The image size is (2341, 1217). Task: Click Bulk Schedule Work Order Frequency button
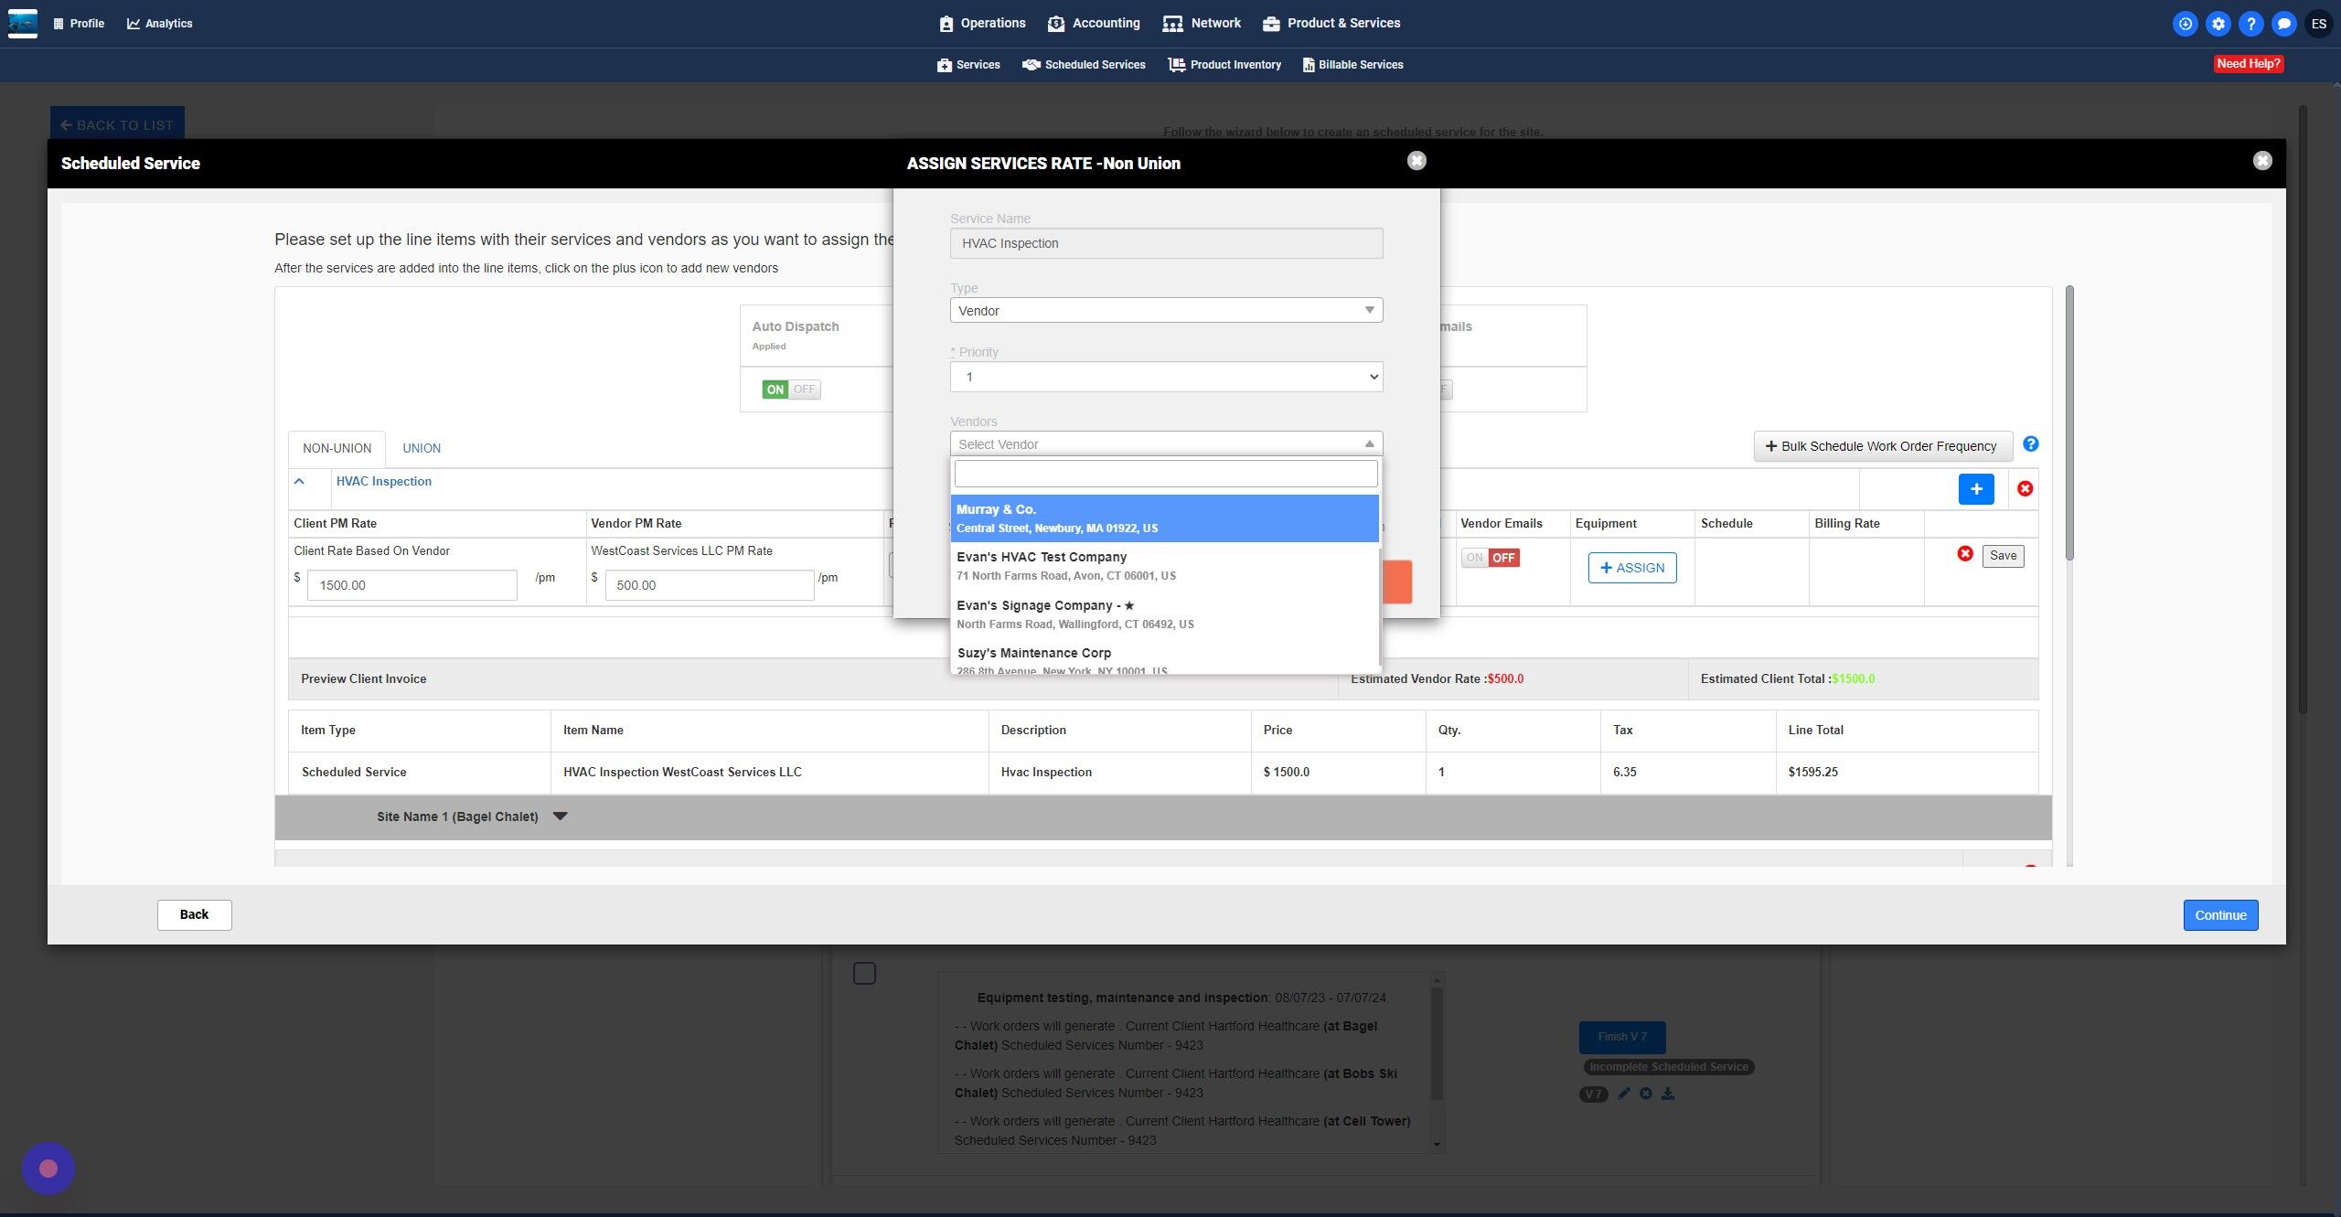1882,446
